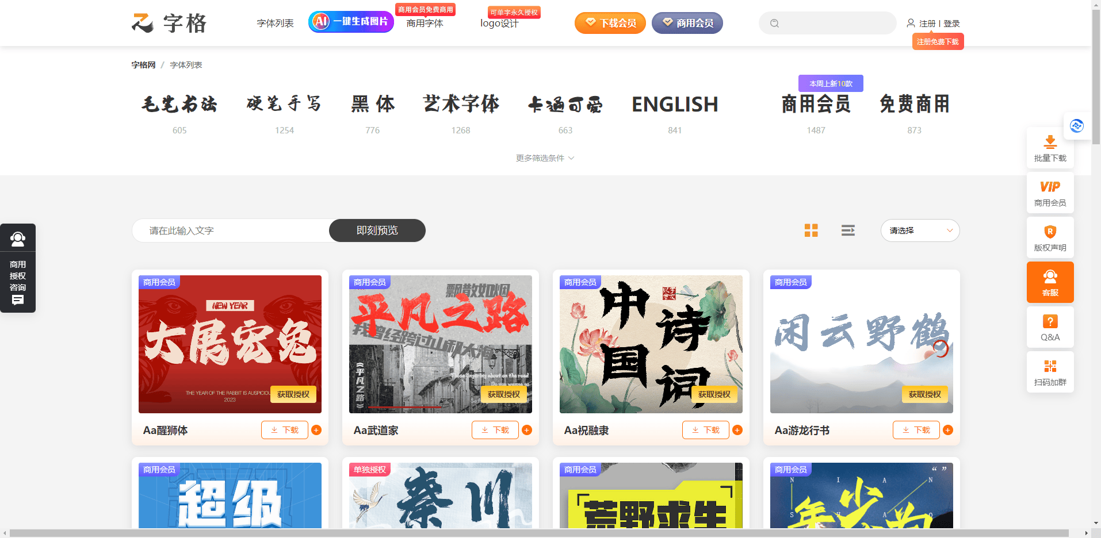Click the VIP 商用会员 sidebar icon
Screen dimensions: 1101x538
(x=1050, y=193)
